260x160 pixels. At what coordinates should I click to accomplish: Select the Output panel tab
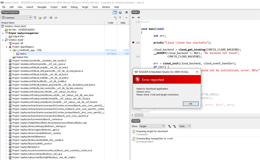136,121
